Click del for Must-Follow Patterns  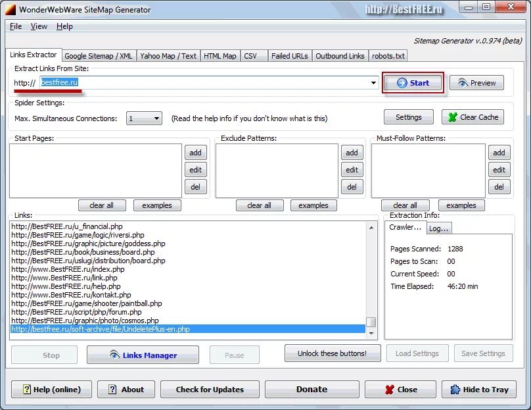point(499,186)
